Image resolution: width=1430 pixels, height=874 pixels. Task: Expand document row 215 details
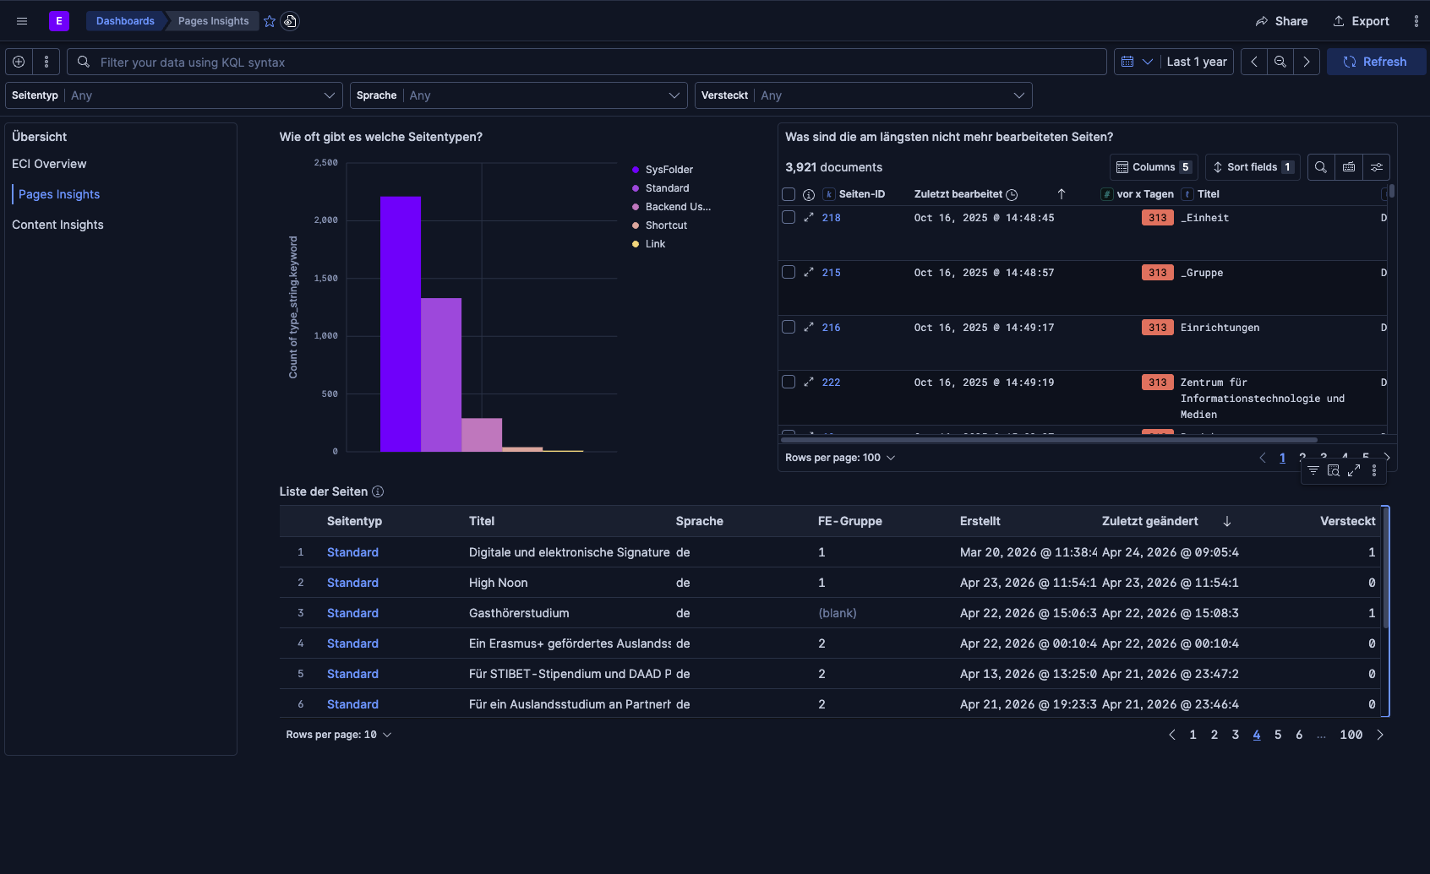(x=809, y=273)
